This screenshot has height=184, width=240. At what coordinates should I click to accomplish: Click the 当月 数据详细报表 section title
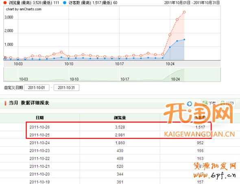pos(29,103)
